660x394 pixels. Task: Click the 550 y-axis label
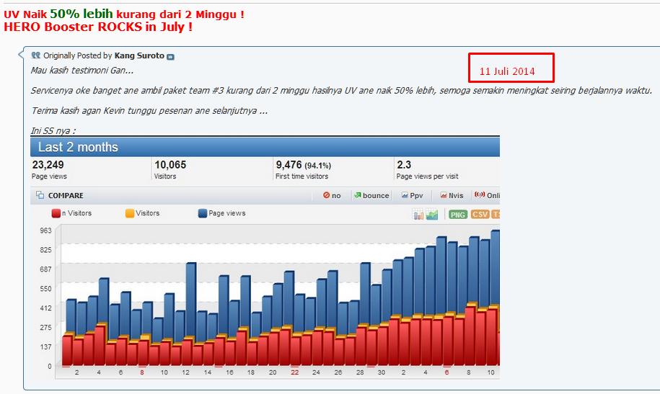click(46, 288)
